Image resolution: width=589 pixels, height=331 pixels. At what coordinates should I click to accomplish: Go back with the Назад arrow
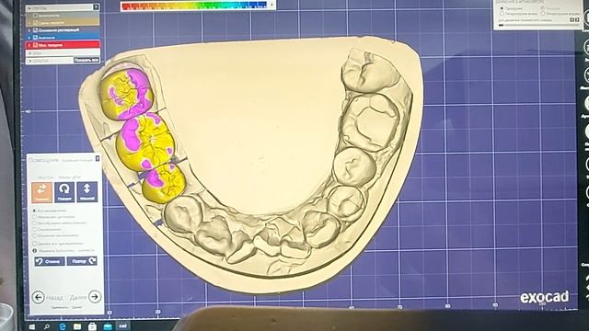(x=38, y=297)
